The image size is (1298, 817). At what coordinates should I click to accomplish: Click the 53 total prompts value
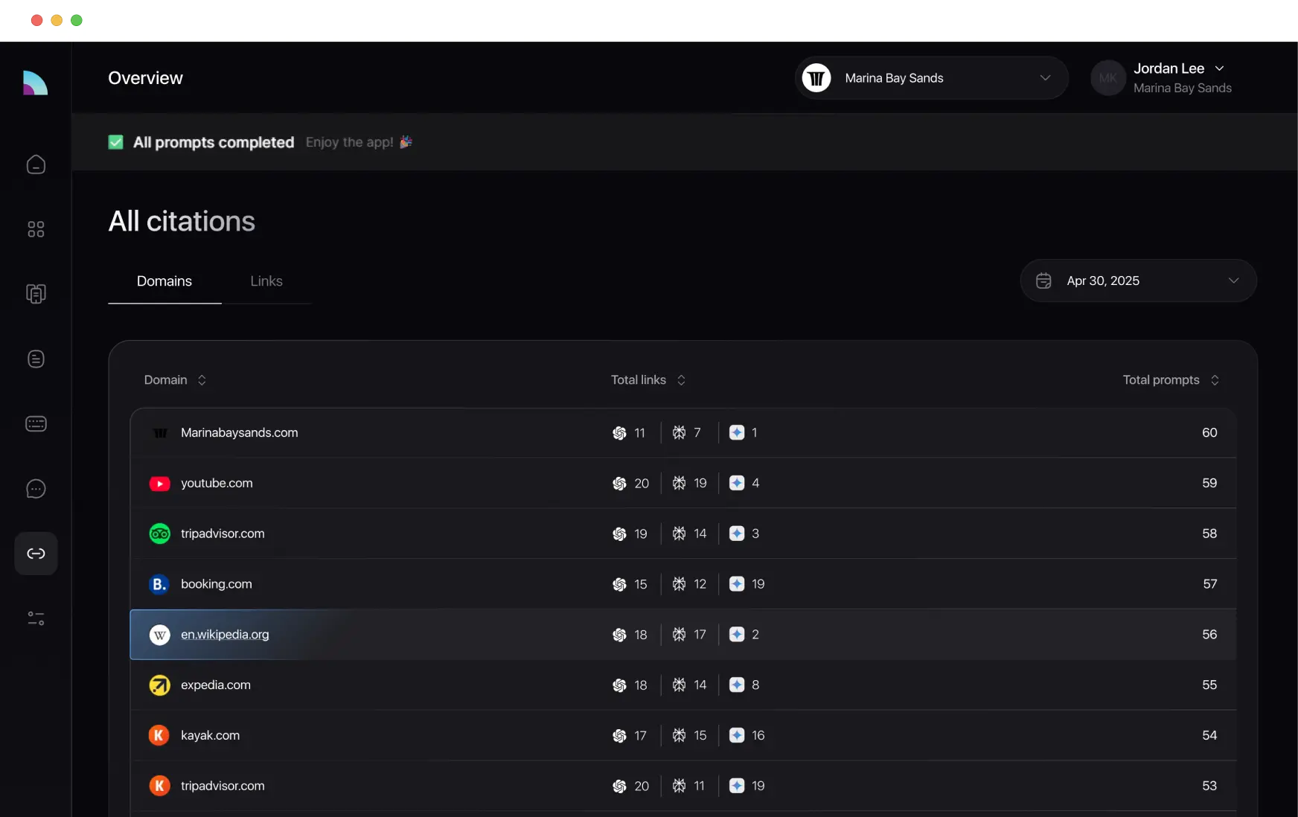[x=1209, y=786]
